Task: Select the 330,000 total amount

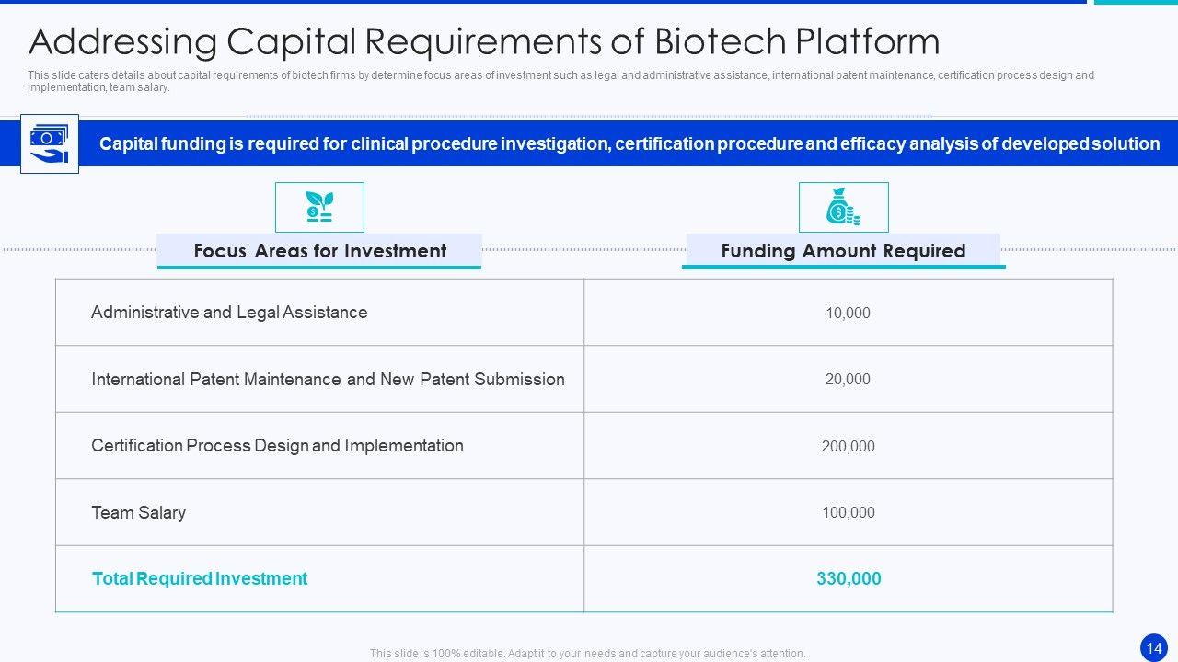Action: pos(848,578)
